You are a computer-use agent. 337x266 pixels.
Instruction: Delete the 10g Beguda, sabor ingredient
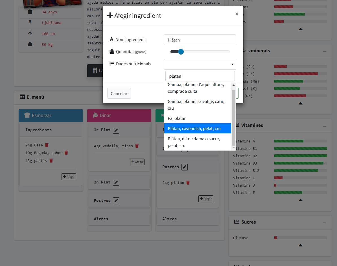pyautogui.click(x=66, y=153)
